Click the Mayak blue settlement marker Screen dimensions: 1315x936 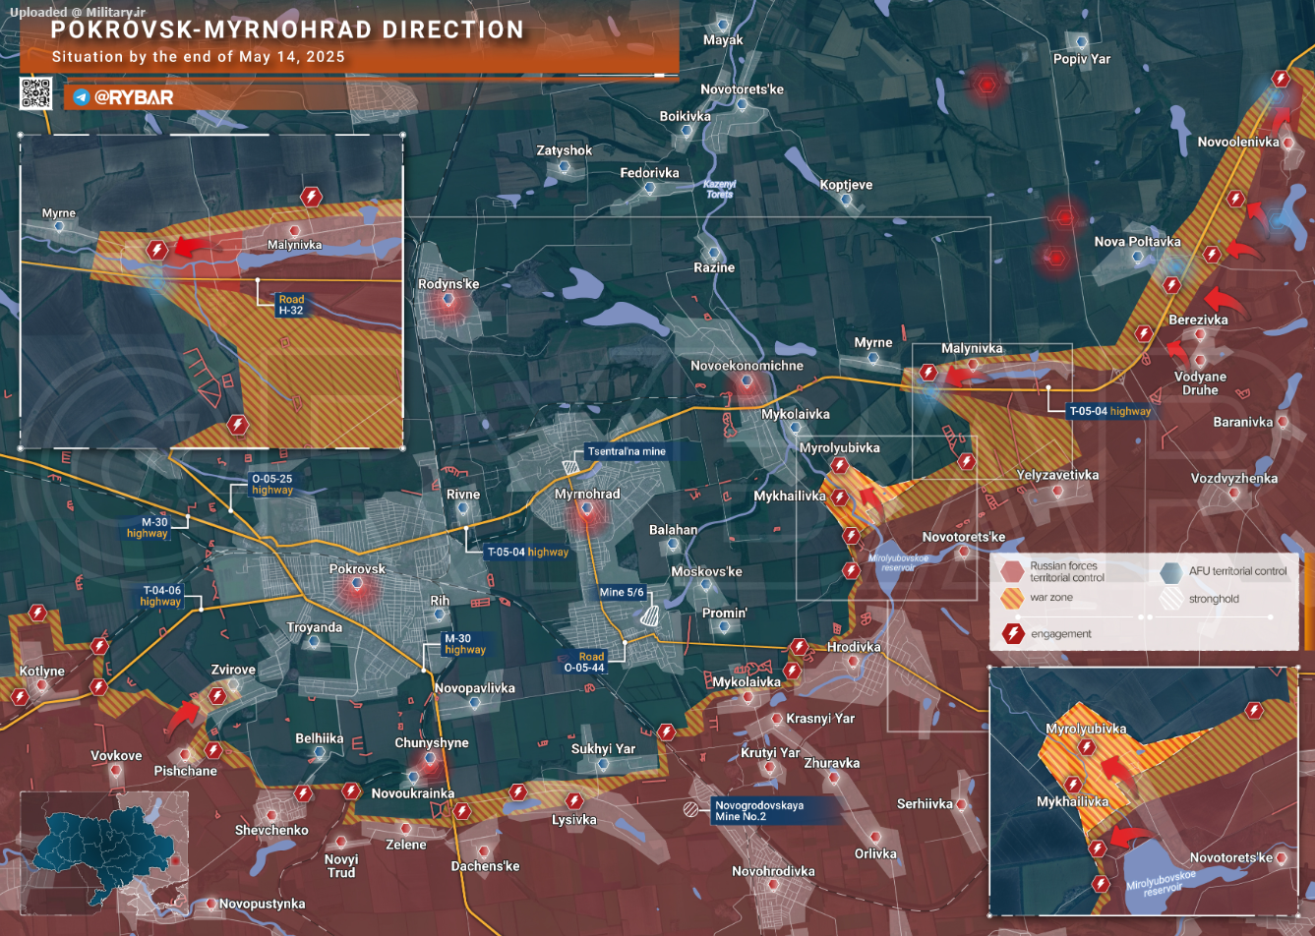[x=724, y=24]
